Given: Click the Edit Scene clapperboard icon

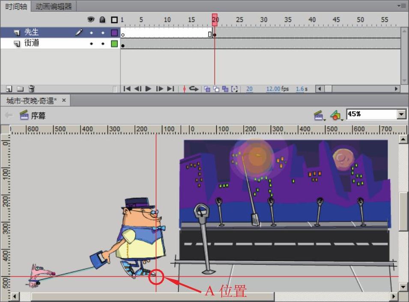Looking at the screenshot, I should click(318, 115).
